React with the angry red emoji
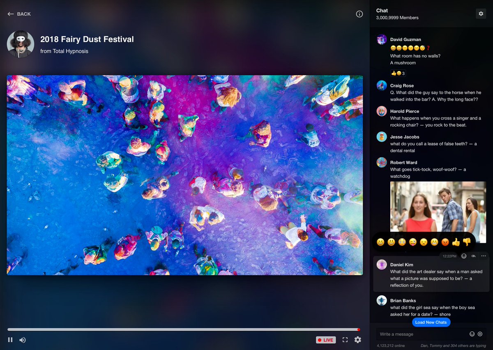The height and width of the screenshot is (350, 493). tap(445, 242)
